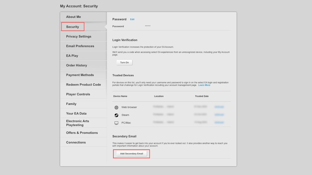Image resolution: width=312 pixels, height=175 pixels.
Task: Open Player Controls
Action: point(83,94)
